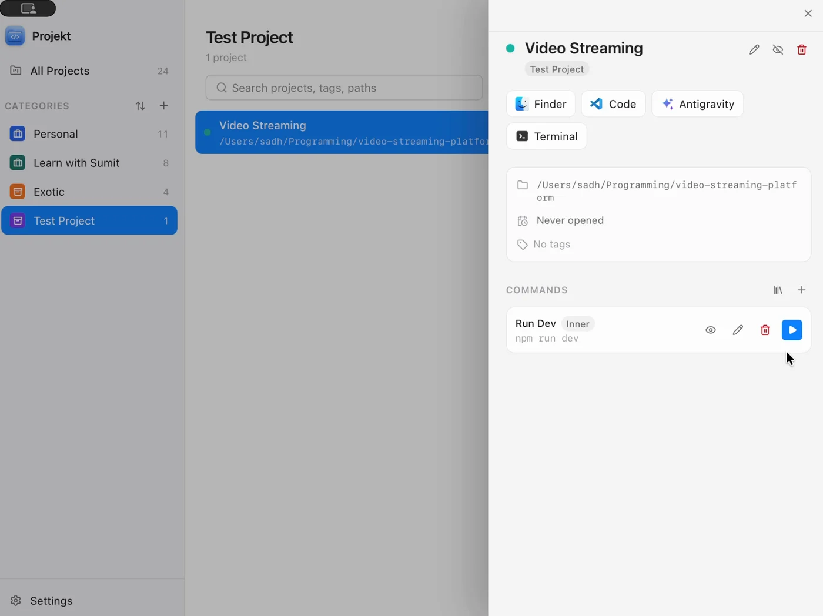Hide the Video Streaming project
This screenshot has width=823, height=616.
[x=778, y=49]
